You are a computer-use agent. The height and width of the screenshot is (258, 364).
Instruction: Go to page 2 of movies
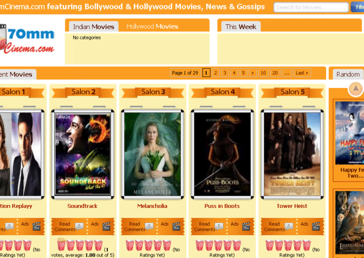(x=215, y=73)
